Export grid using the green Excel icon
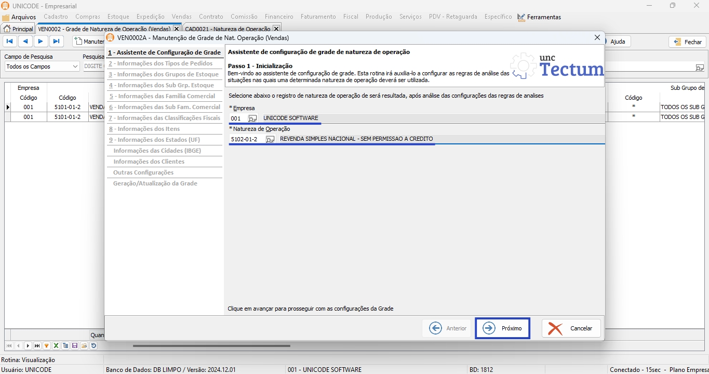The height and width of the screenshot is (374, 709). [x=56, y=346]
